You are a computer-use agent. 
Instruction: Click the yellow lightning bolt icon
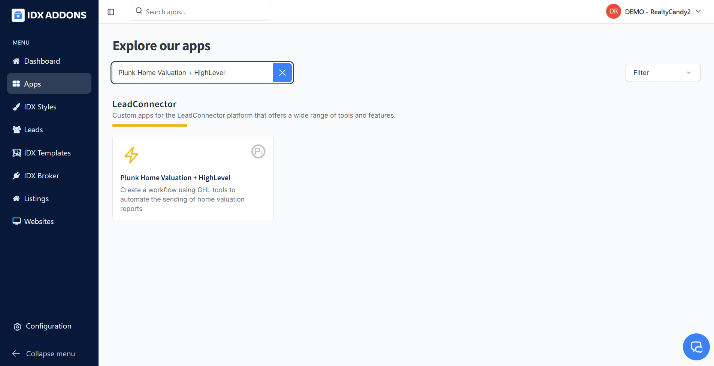pos(131,155)
